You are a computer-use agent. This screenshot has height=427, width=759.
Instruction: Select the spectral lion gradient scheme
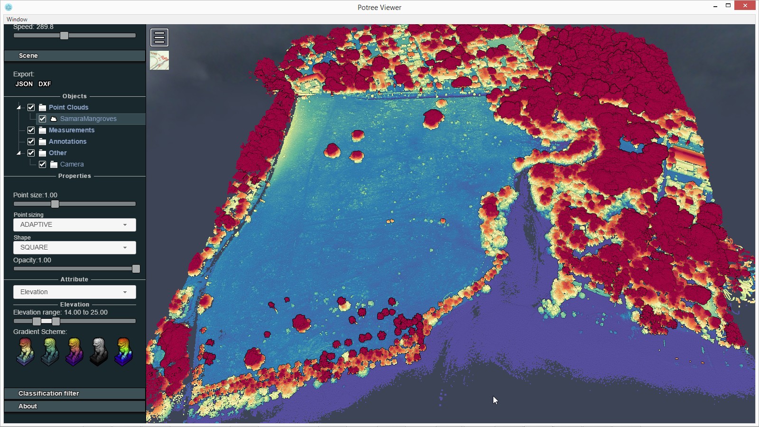tap(25, 352)
